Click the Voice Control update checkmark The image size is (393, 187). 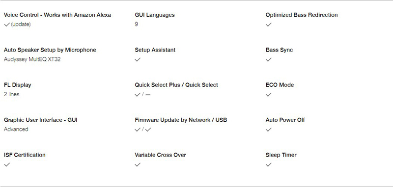coord(7,25)
